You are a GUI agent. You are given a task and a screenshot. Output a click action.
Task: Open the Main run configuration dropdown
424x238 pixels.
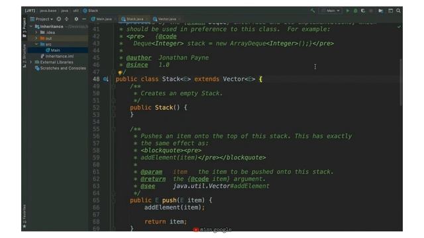pos(331,11)
